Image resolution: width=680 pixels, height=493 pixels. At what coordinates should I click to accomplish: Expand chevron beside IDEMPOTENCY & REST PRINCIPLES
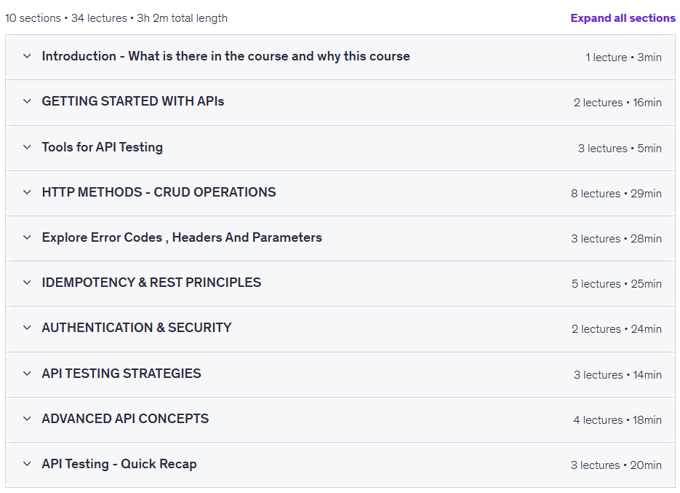point(27,283)
